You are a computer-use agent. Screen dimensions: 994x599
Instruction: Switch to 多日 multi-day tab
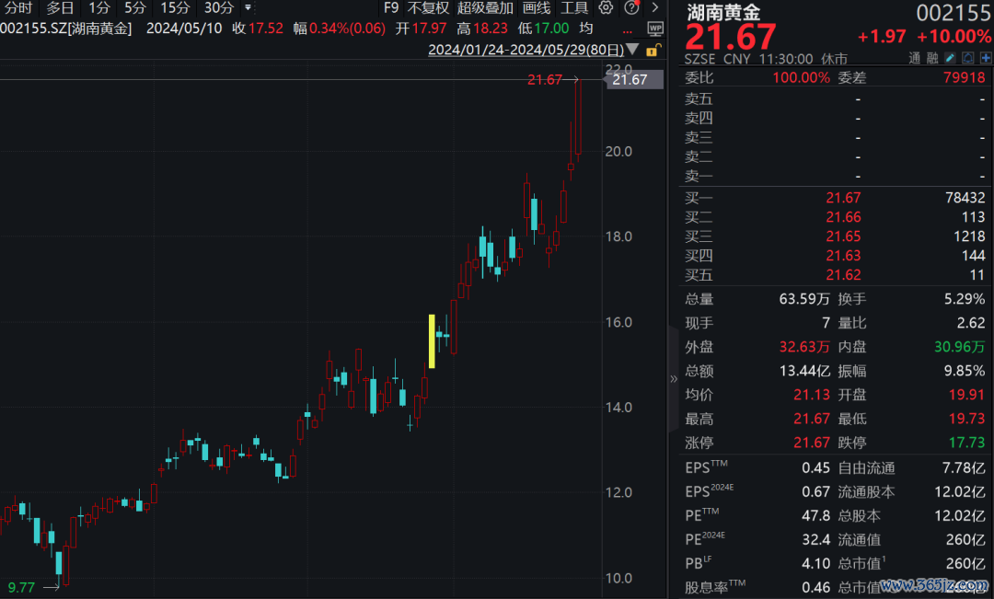point(60,8)
